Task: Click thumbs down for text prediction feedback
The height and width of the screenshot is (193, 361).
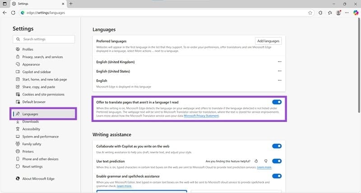Action: tap(266, 161)
